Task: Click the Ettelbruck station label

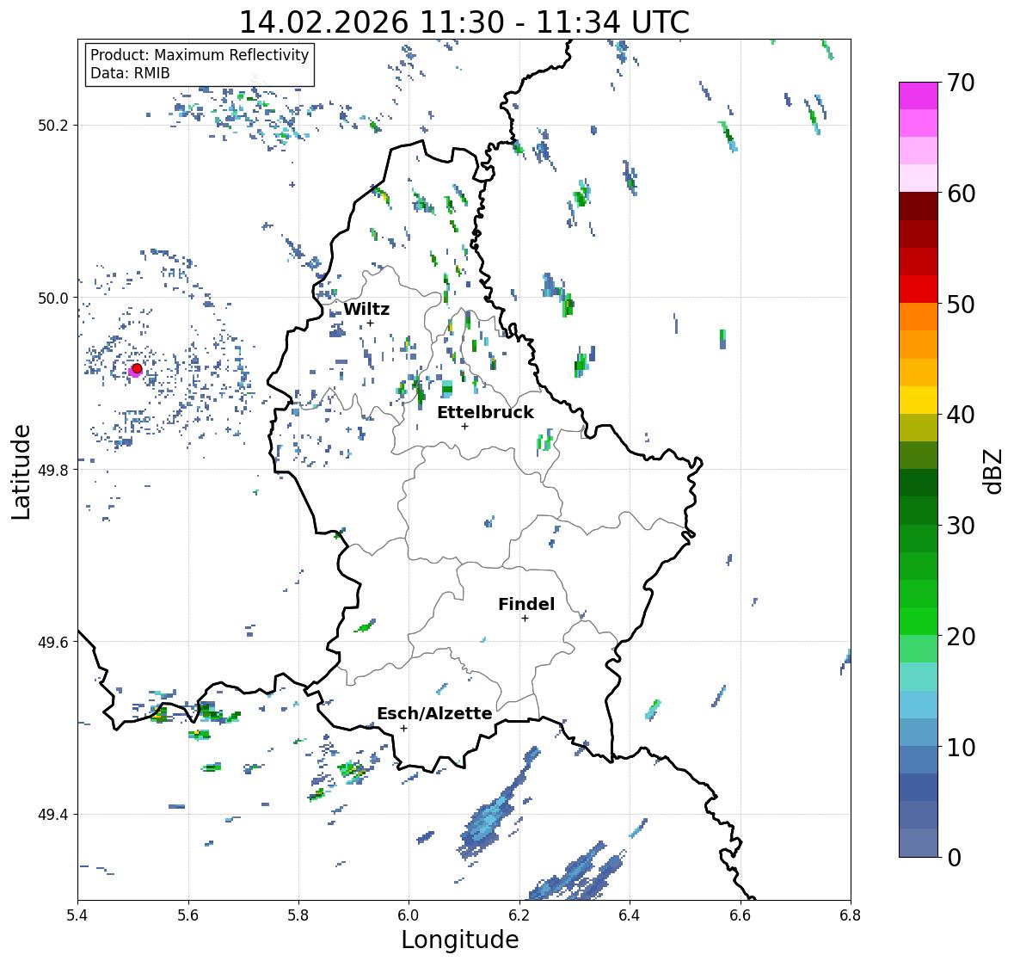Action: tap(485, 412)
